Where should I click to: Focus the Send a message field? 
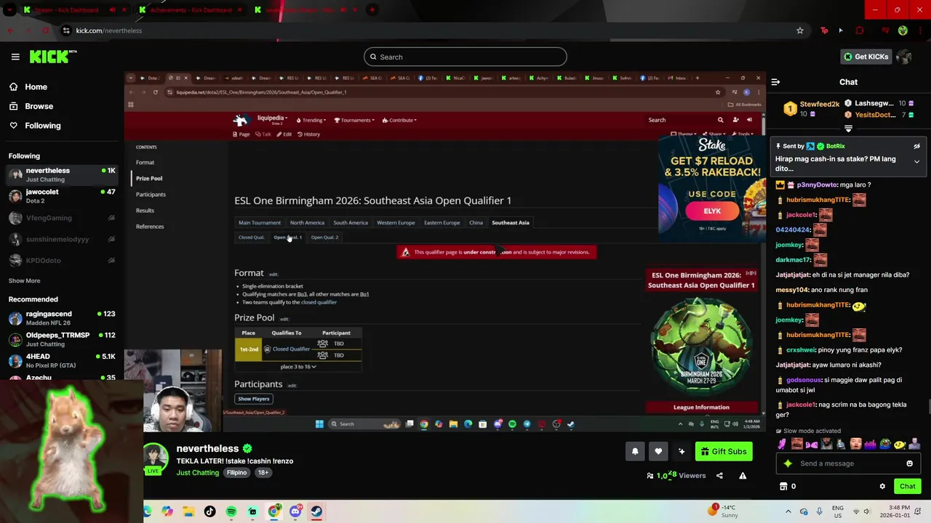click(x=847, y=463)
